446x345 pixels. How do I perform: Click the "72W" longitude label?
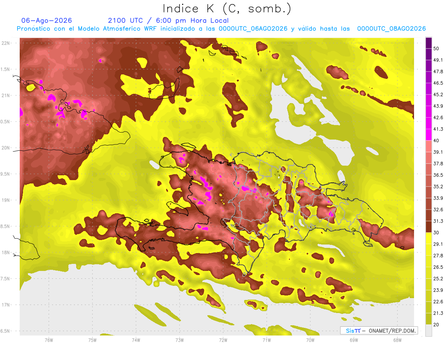click(x=223, y=340)
